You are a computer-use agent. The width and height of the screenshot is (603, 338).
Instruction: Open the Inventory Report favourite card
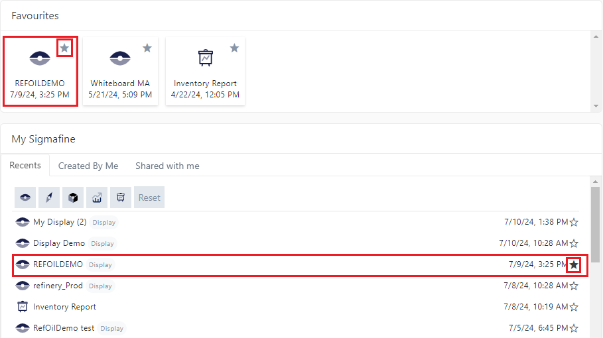point(205,70)
